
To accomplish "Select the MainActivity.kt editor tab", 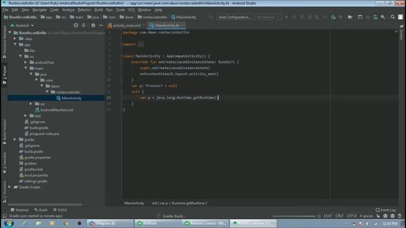I will pos(167,25).
